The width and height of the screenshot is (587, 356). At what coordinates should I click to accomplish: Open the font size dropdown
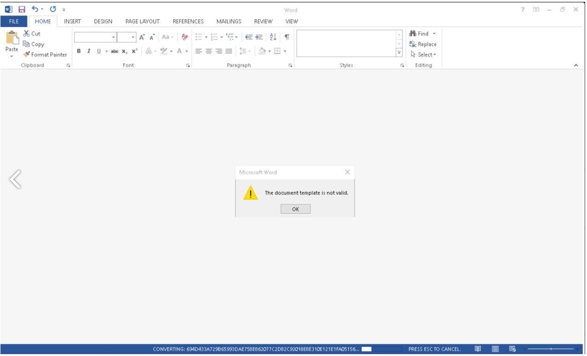134,36
